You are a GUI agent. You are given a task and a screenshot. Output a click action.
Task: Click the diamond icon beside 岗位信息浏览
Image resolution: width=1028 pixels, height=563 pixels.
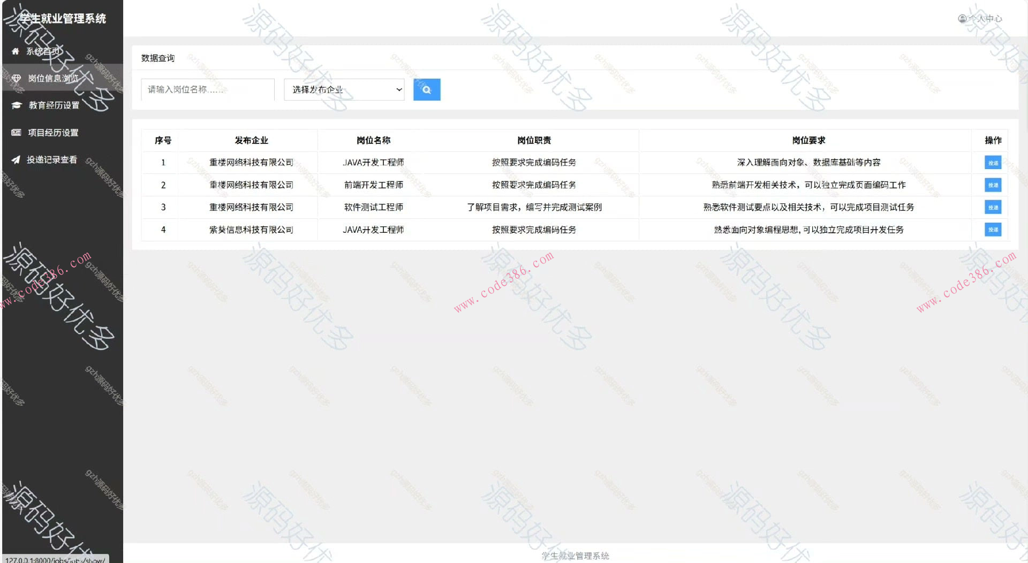pos(17,78)
